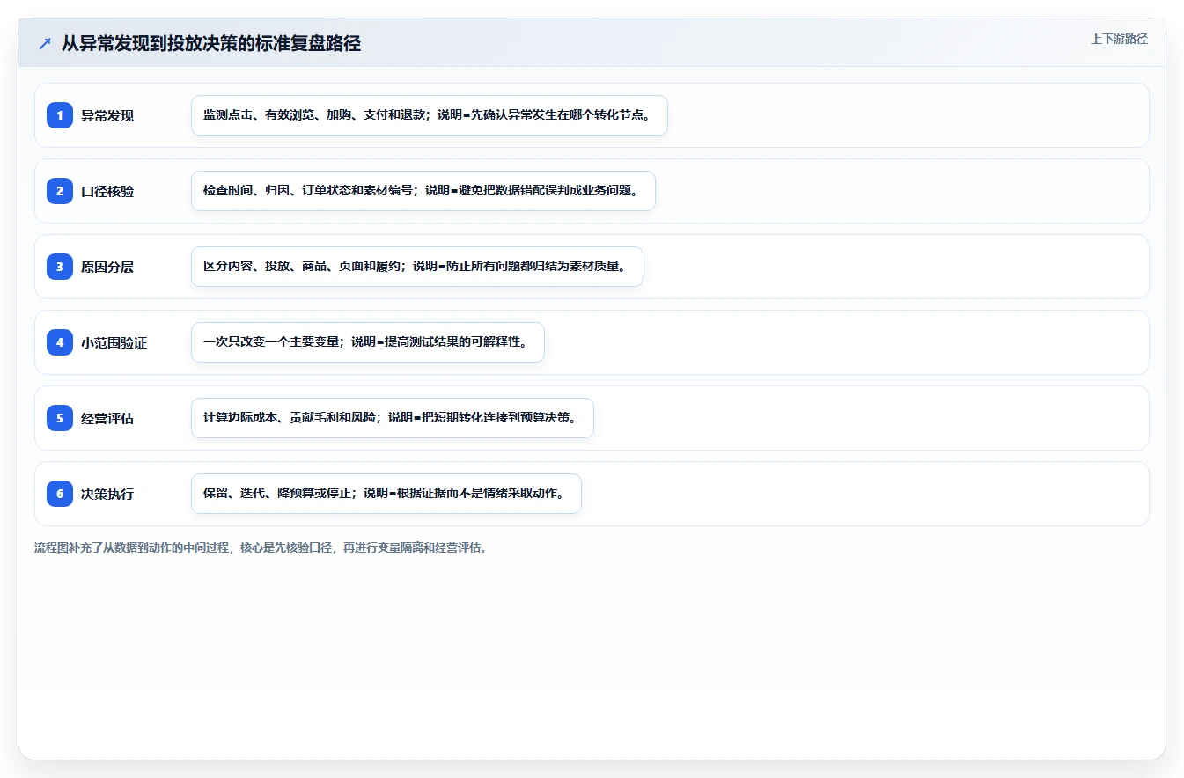Viewport: 1184px width, 778px height.
Task: Click the arrow icon beside the title
Action: click(45, 44)
